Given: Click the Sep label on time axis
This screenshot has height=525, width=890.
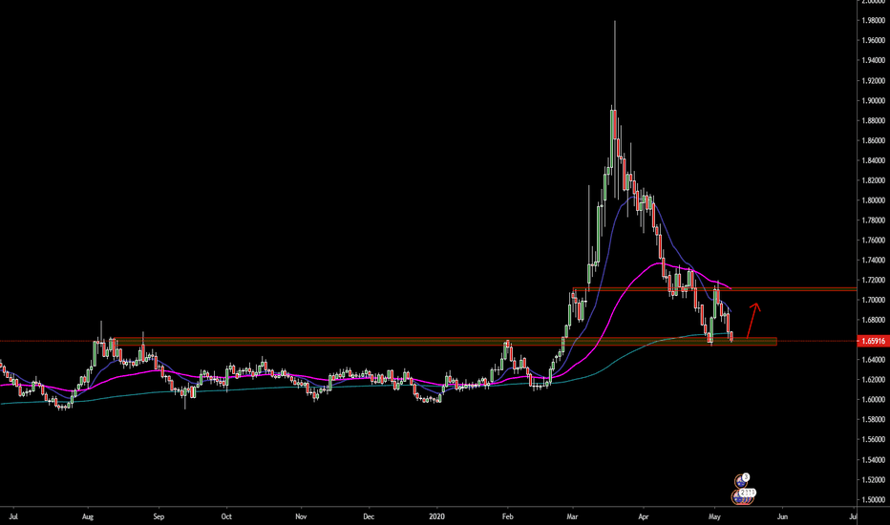Looking at the screenshot, I should [159, 516].
